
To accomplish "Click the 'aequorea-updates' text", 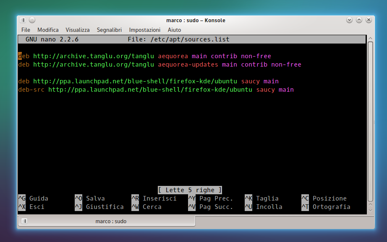I will [x=188, y=64].
